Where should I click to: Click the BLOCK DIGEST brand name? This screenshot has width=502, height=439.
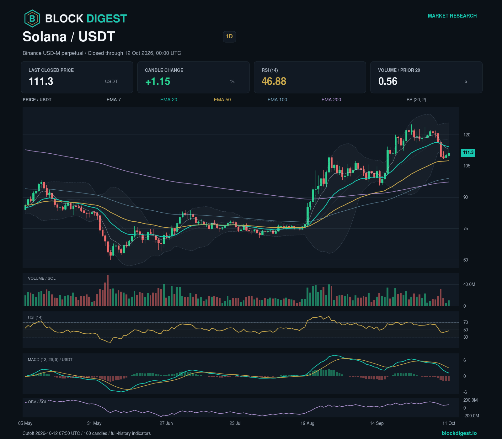86,19
